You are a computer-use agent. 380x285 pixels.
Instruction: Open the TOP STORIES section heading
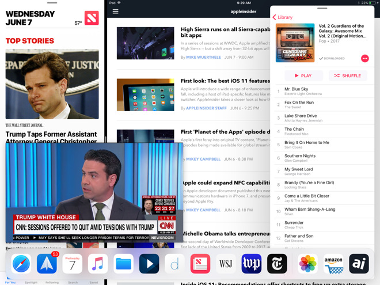tap(30, 41)
